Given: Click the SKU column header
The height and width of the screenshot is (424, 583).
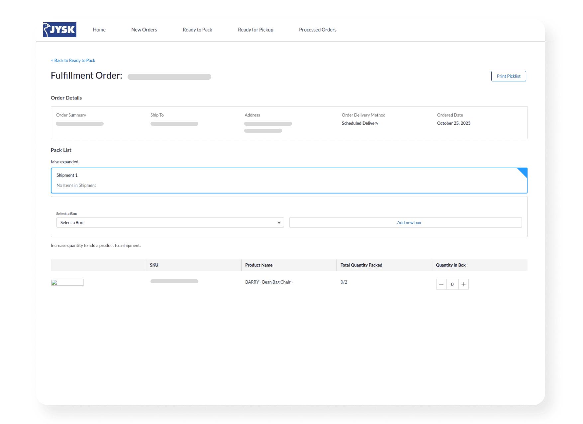Looking at the screenshot, I should (x=154, y=265).
